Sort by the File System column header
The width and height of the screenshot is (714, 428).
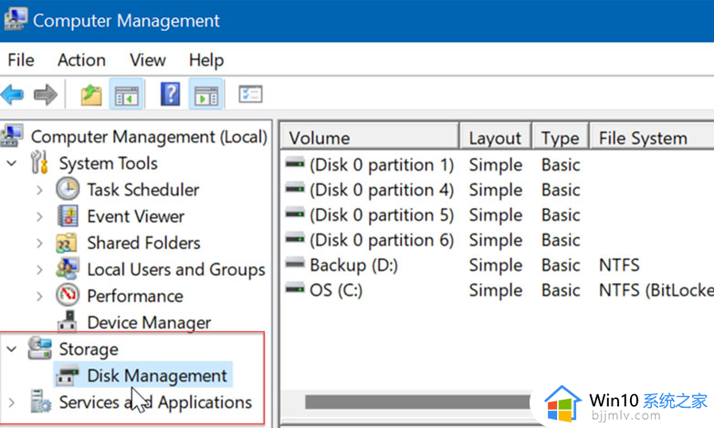tap(652, 138)
